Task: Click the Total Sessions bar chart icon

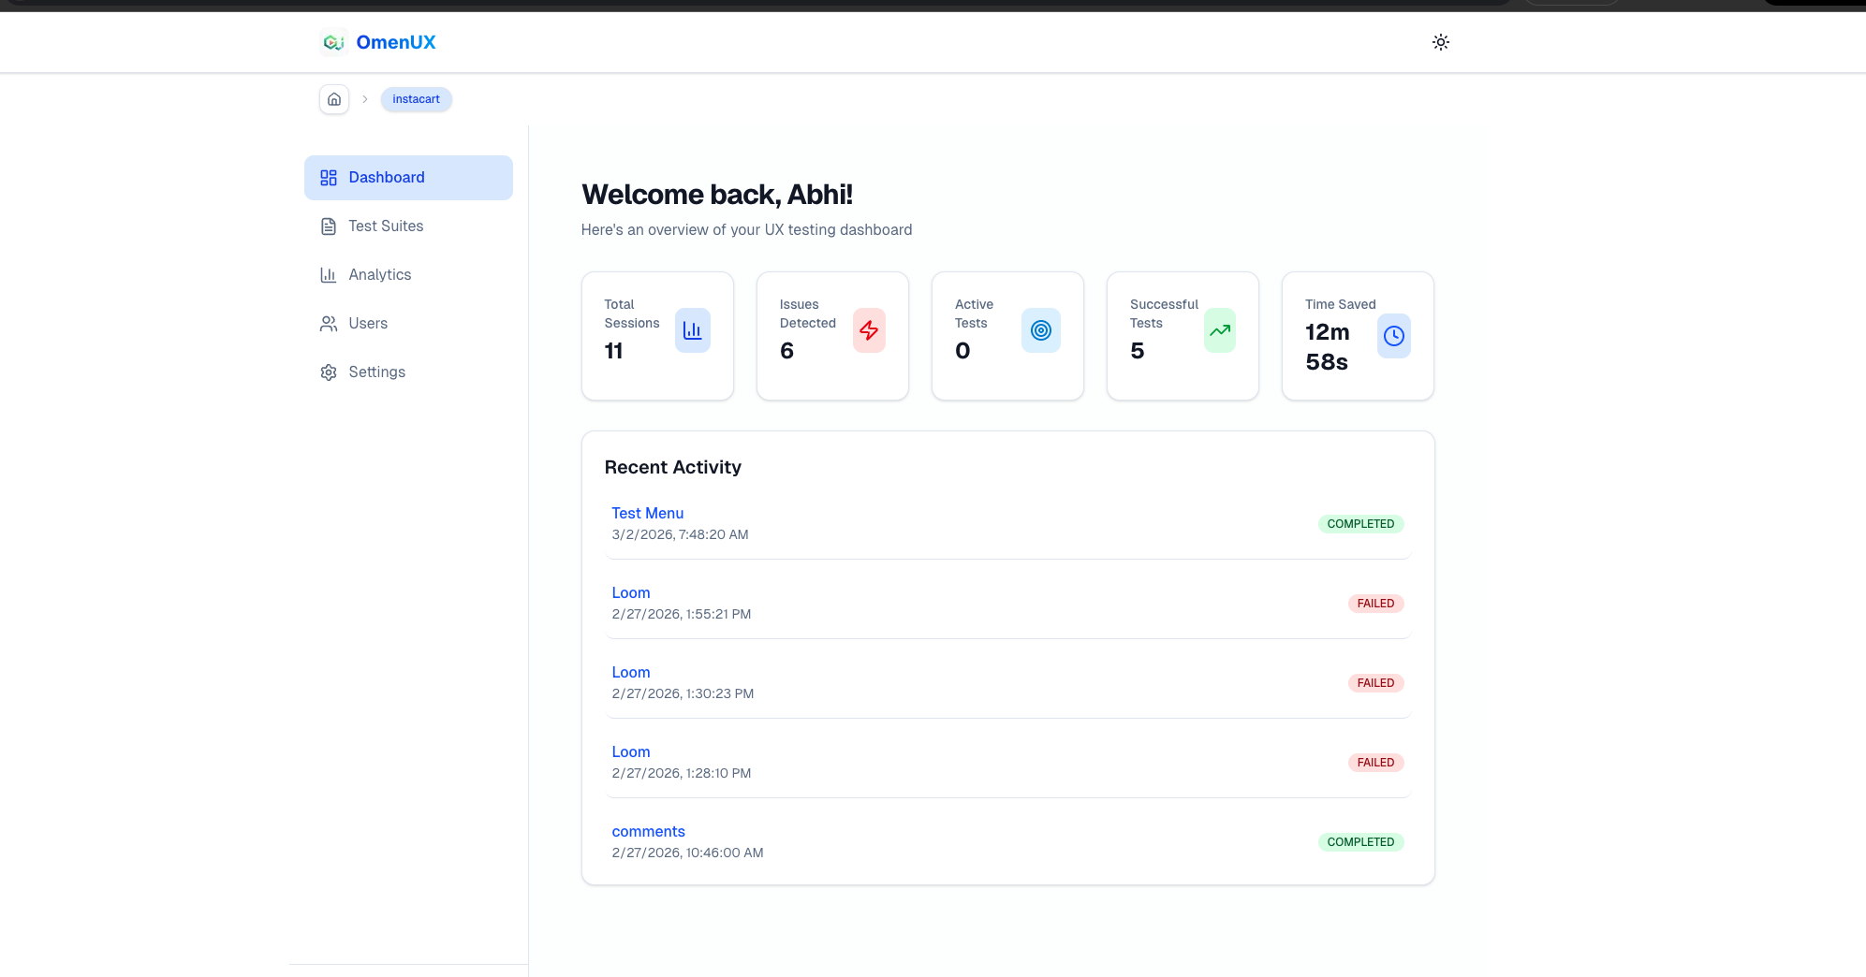Action: point(693,330)
